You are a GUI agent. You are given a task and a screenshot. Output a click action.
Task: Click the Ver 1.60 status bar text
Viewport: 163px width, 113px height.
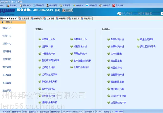coord(119,112)
